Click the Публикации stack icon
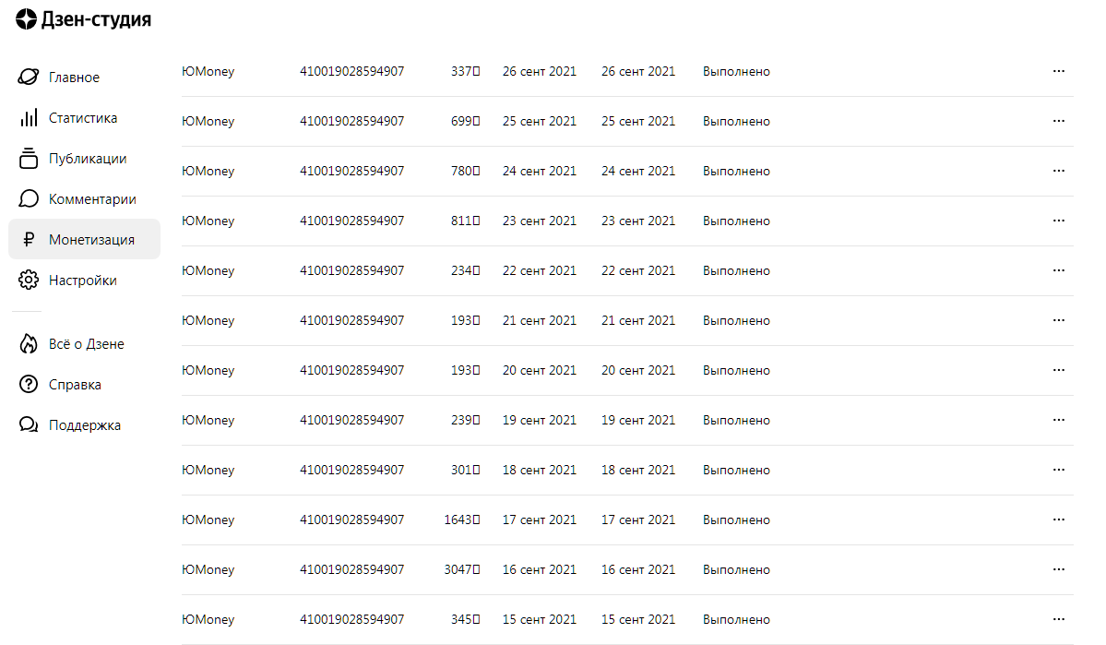Viewport: 1106px width, 645px height. pos(29,159)
